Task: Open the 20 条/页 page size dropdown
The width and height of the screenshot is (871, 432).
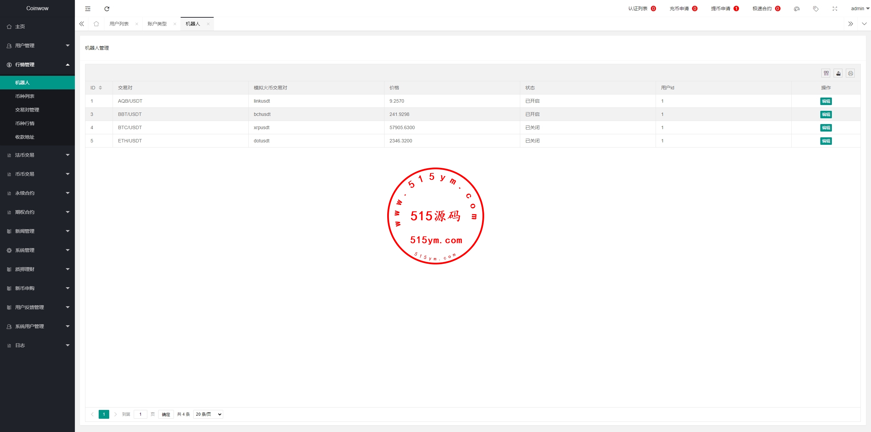Action: coord(208,414)
